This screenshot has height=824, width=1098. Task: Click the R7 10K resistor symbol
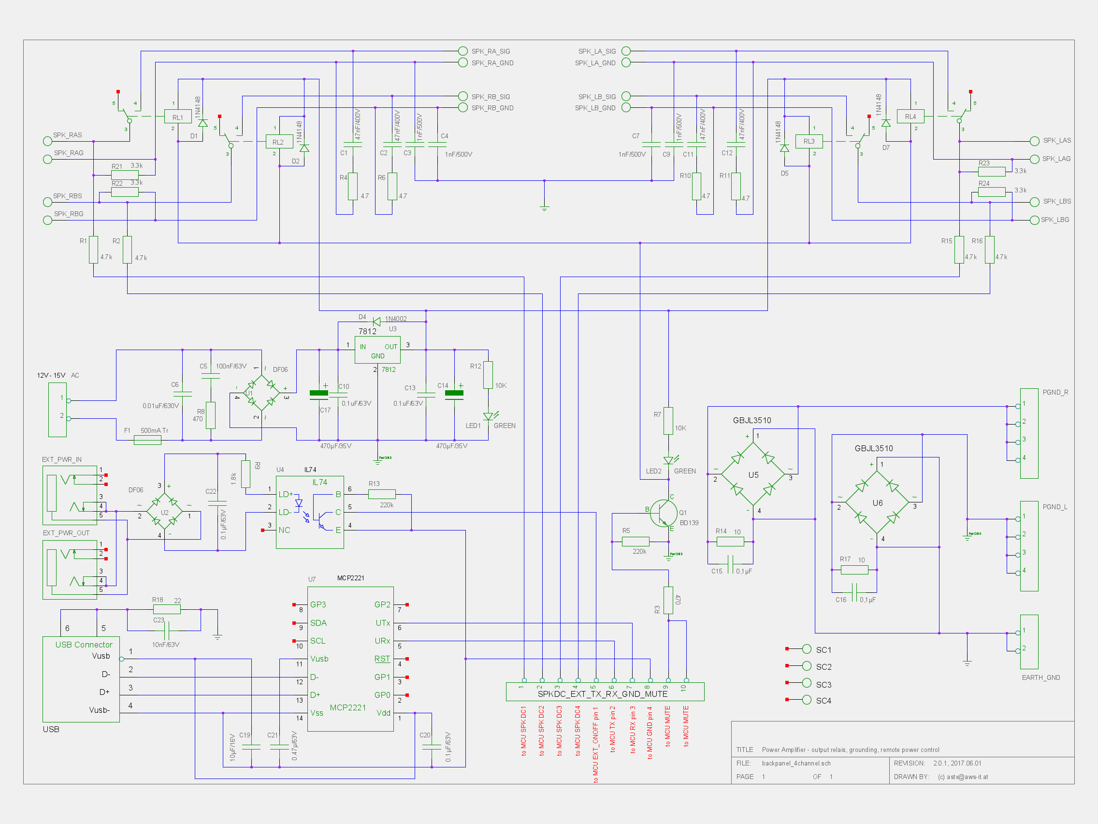coord(668,421)
